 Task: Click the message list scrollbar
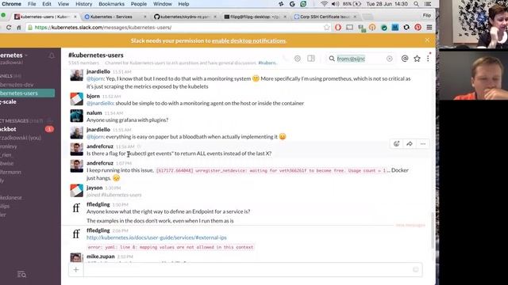pyautogui.click(x=433, y=230)
